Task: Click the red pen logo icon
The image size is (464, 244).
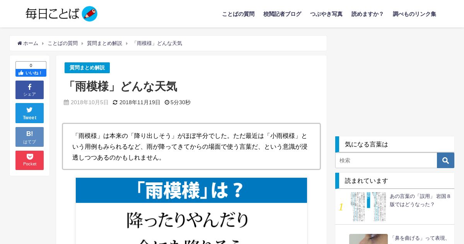Action: tap(90, 14)
